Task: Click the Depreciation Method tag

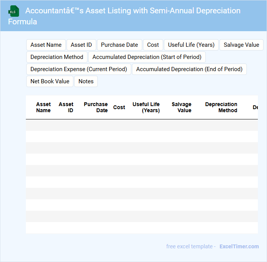Action: [x=57, y=57]
